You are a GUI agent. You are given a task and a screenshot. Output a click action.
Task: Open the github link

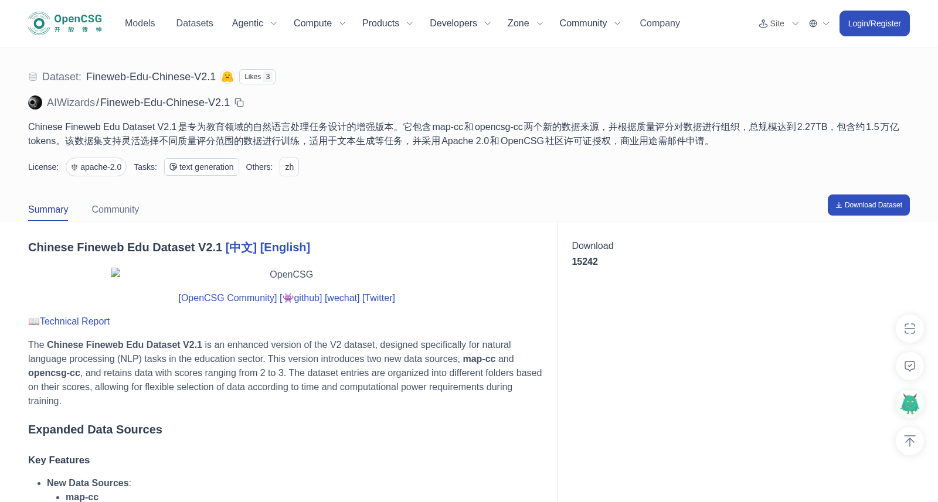click(301, 298)
